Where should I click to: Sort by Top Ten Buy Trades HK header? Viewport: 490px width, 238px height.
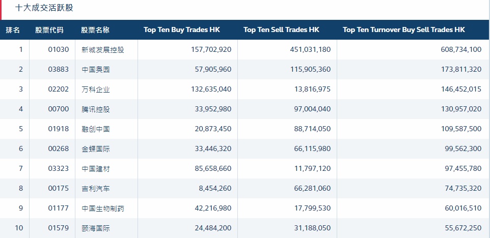[182, 30]
